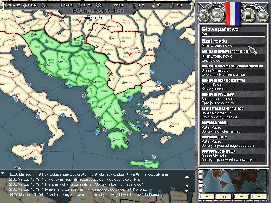The image size is (271, 203).
Task: Click the oil drop icon showing 17181
Action: [62, 5]
